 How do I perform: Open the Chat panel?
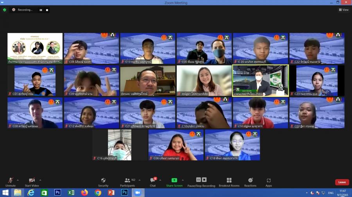coord(153,181)
